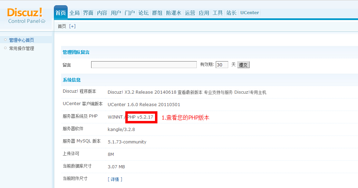Click the 8M upload limit value
Viewport: 358px width, 188px height.
coord(111,154)
